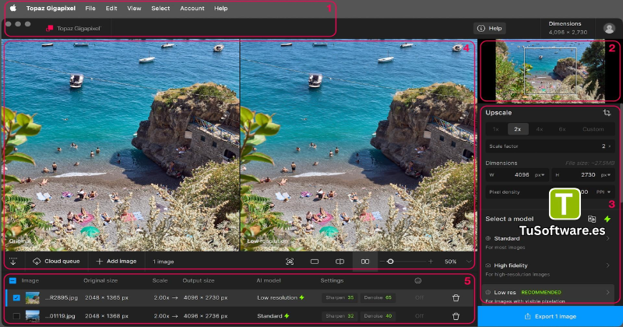The image size is (623, 327).
Task: Click the zoom slider handle
Action: coord(390,262)
